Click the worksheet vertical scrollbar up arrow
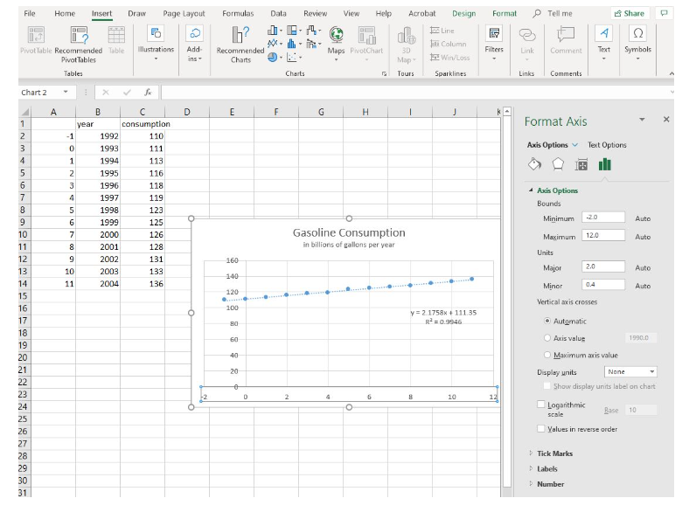This screenshot has height=505, width=689. tap(507, 112)
